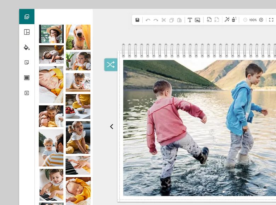Viewport: 276px width, 205px height.
Task: Click the Save floppy disk icon
Action: [138, 20]
